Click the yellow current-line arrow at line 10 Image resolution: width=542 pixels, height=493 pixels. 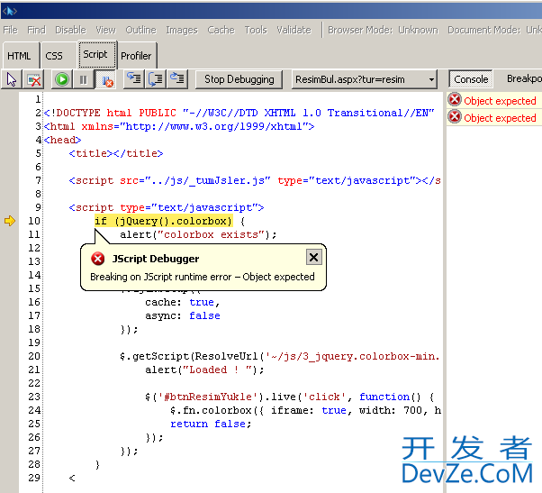click(x=10, y=221)
